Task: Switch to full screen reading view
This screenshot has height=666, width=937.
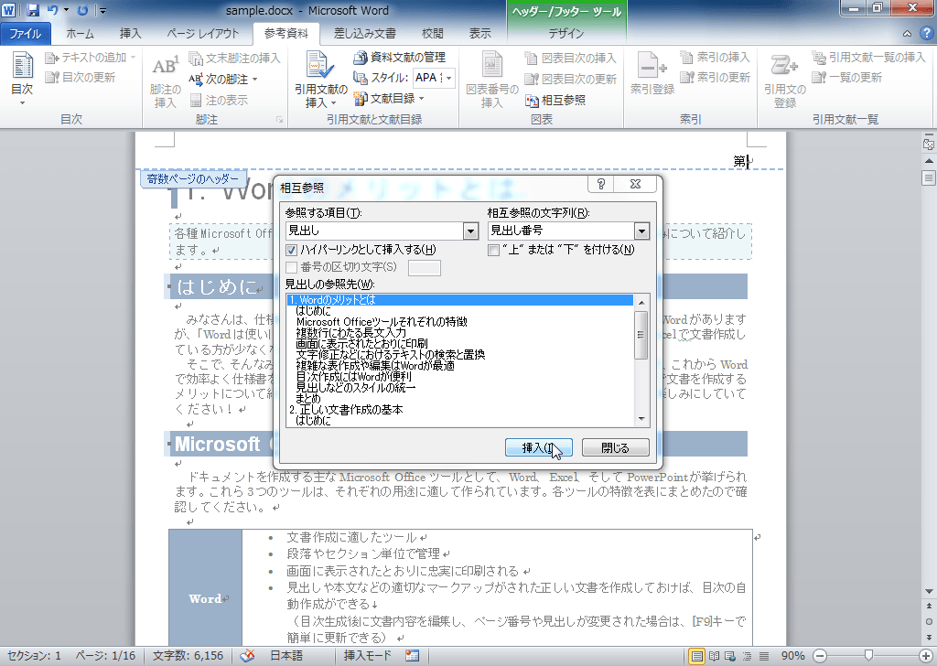Action: pos(714,656)
